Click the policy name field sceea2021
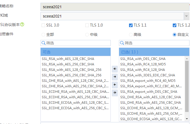This screenshot has height=124, width=190. (115, 7)
